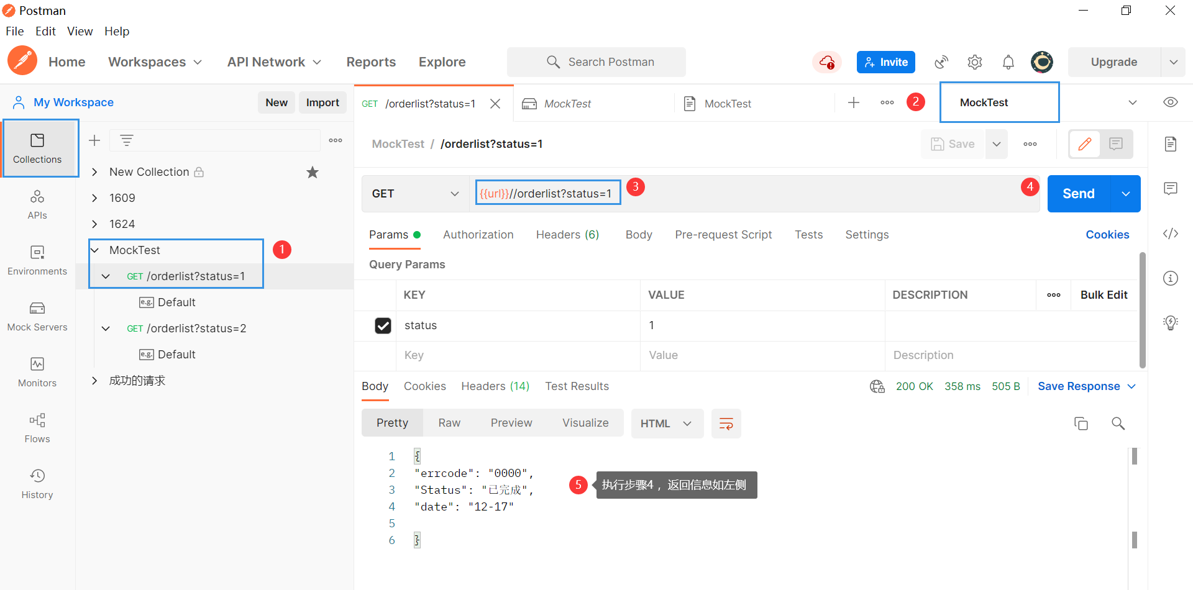Screen dimensions: 1193x590
Task: Toggle the environment quick look eye icon
Action: [x=1171, y=102]
